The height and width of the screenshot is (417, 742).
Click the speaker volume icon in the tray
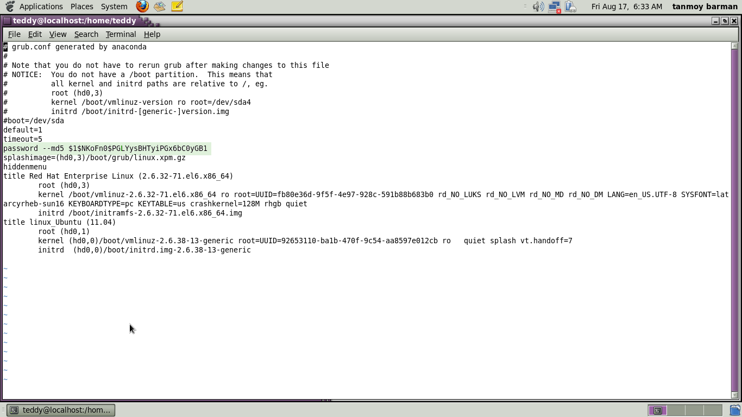538,7
